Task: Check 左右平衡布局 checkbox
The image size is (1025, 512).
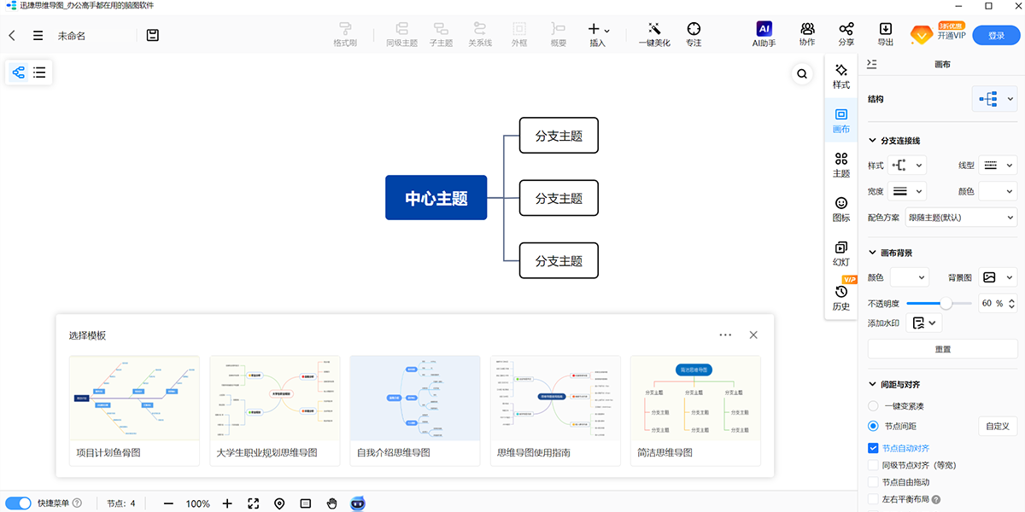Action: pyautogui.click(x=873, y=499)
